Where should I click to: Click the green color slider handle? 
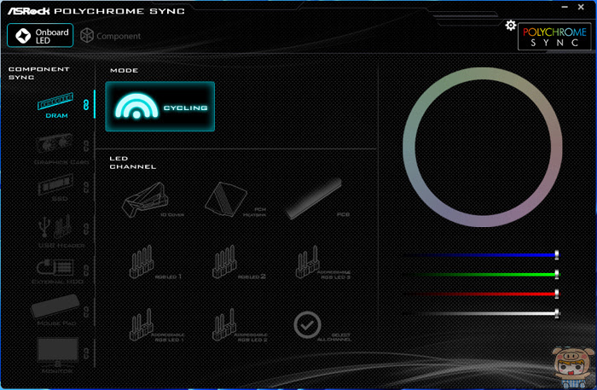pos(557,274)
